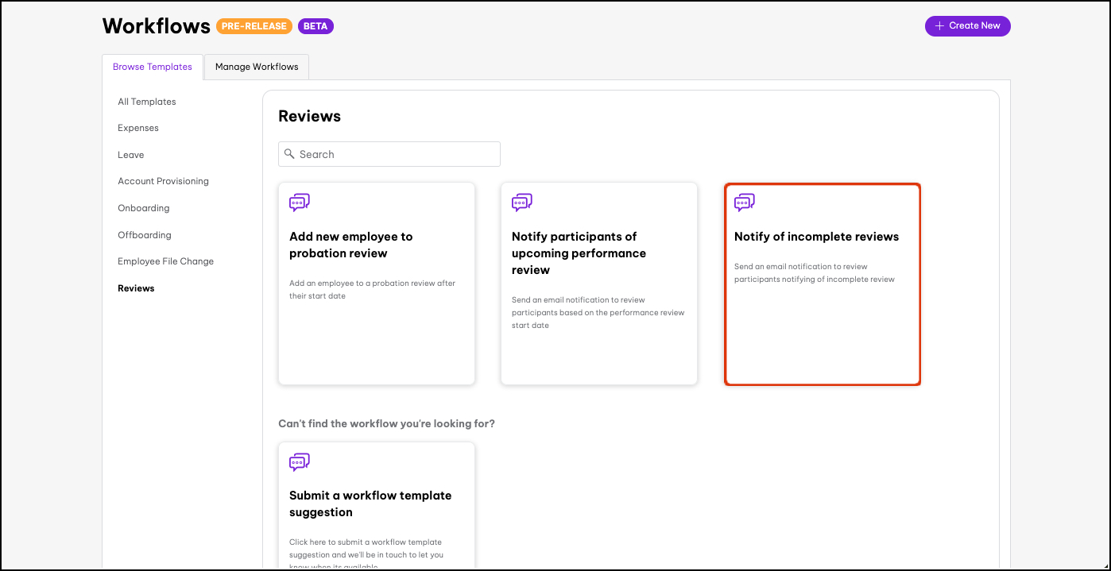The image size is (1111, 571).
Task: Open Employee File Change category
Action: coord(165,261)
